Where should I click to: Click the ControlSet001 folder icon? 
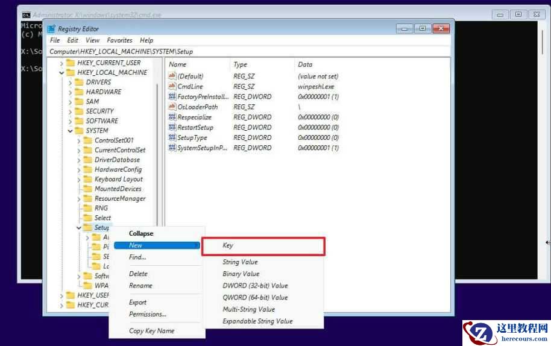coord(87,140)
